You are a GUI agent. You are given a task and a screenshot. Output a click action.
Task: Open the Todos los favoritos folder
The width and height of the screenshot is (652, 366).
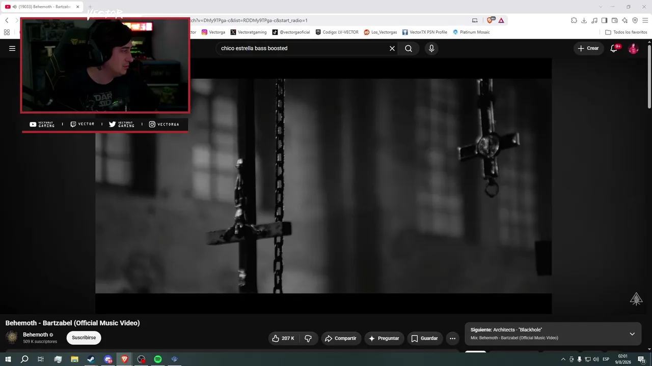[x=626, y=32]
